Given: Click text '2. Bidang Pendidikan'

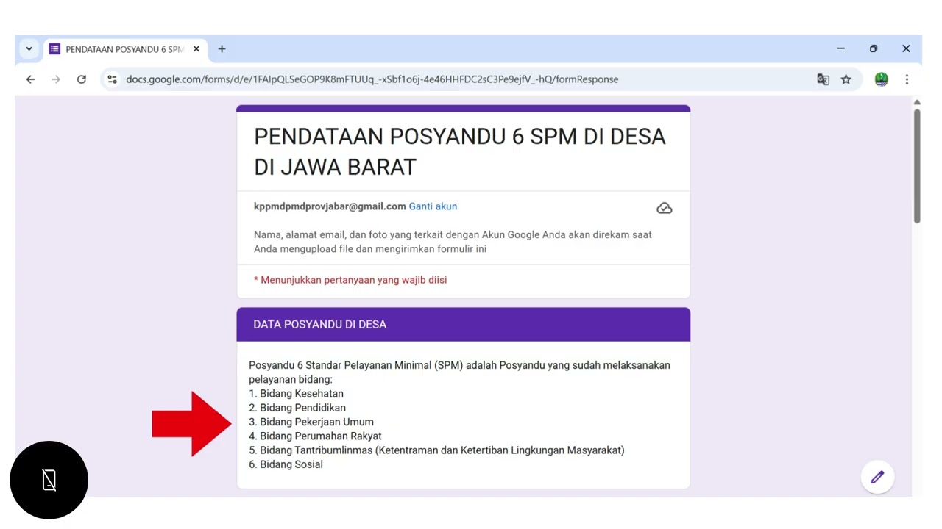Looking at the screenshot, I should click(x=297, y=408).
